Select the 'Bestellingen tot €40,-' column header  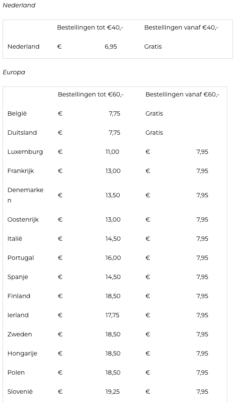tap(90, 27)
